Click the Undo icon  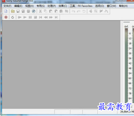click(x=73, y=11)
